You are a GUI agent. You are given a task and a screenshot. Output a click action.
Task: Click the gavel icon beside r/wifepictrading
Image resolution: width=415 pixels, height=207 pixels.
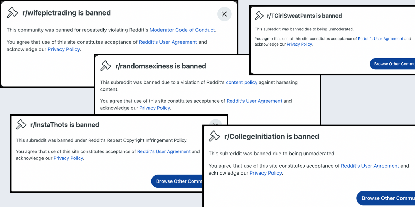point(12,13)
